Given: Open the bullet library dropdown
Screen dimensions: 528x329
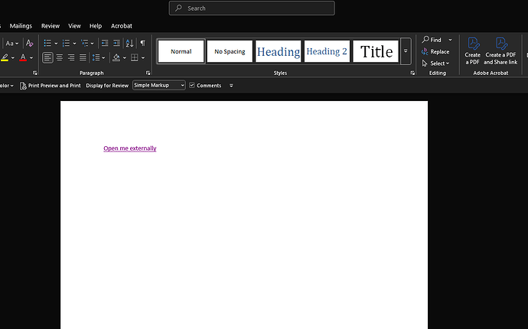Looking at the screenshot, I should [56, 44].
